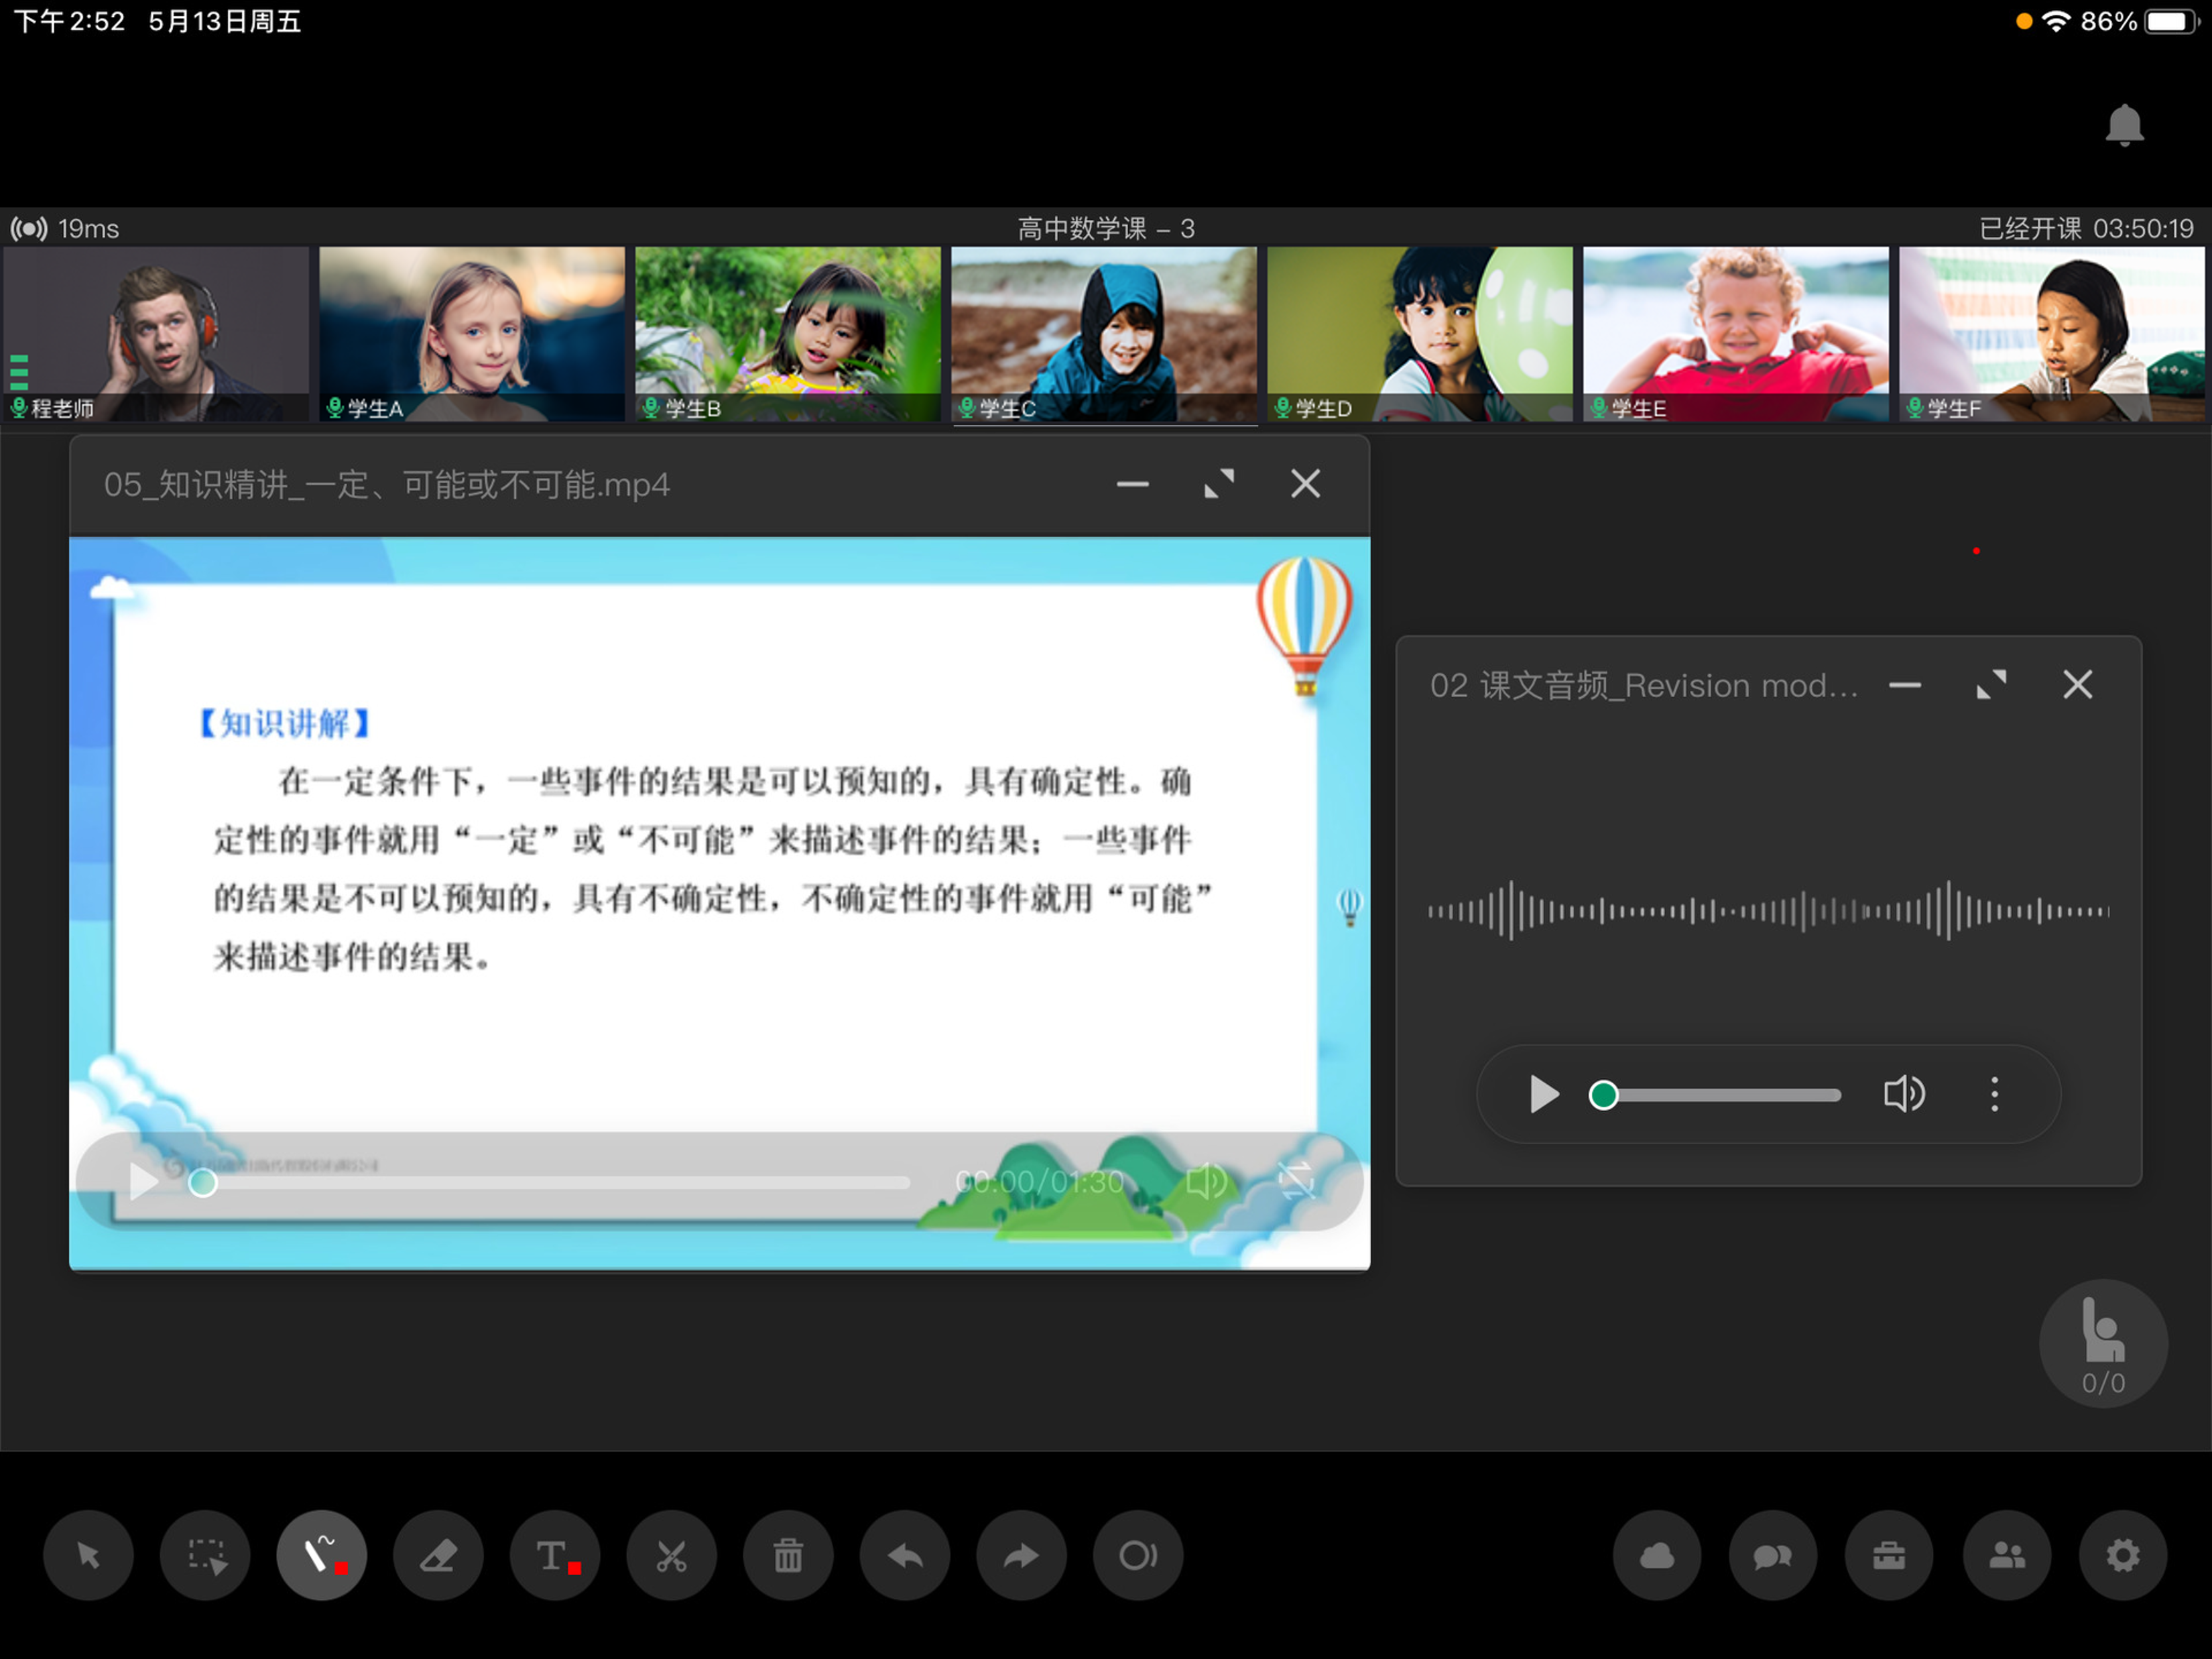
Task: Open the raise-hand 0/0 button
Action: 2104,1343
